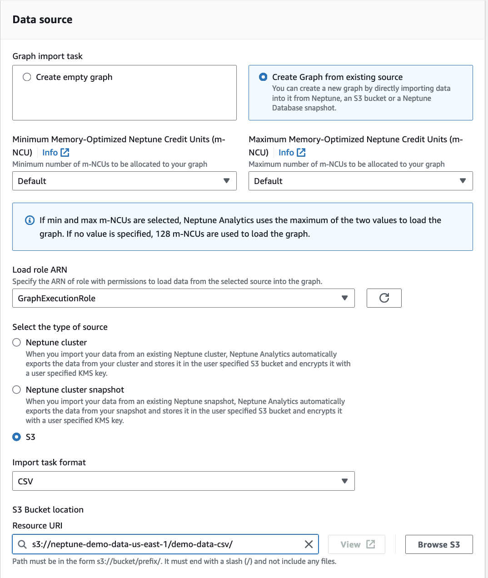Clear the Resource URI with the X icon
The image size is (488, 578).
pos(309,544)
